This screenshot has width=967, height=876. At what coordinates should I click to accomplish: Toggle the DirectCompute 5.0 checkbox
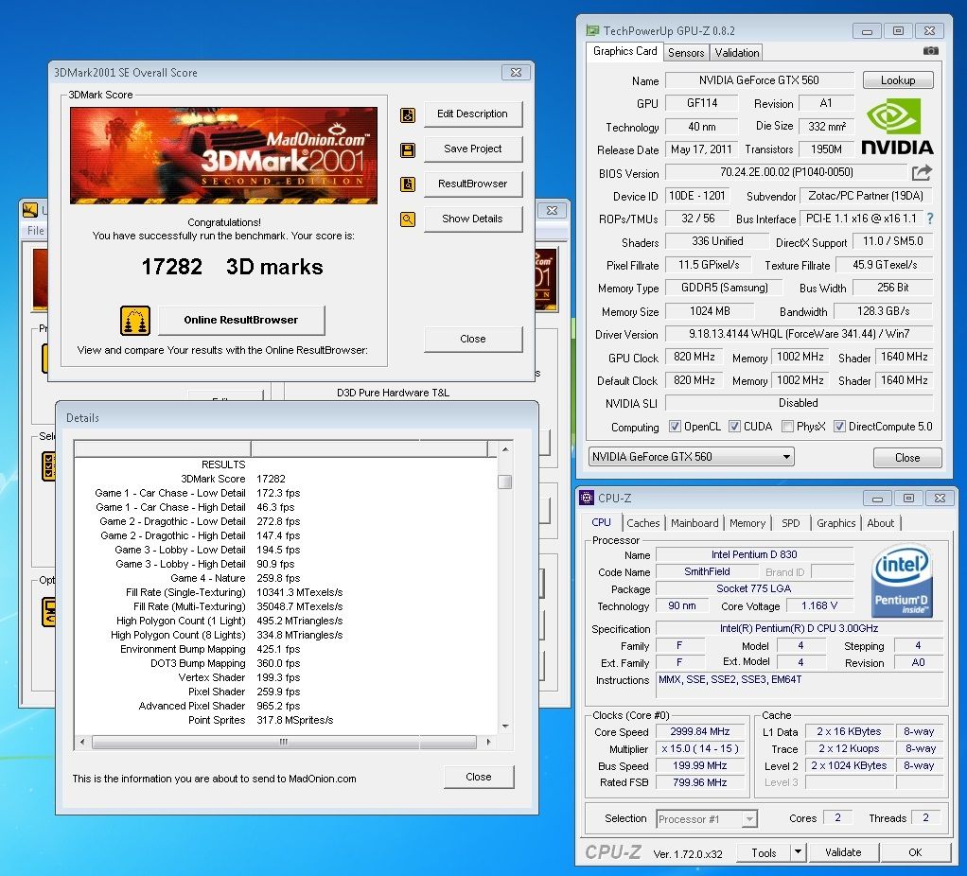(x=839, y=427)
